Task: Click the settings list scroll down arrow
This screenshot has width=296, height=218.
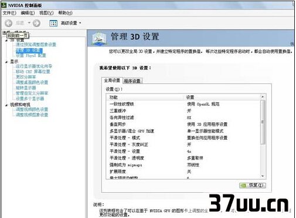Action: coord(263,176)
